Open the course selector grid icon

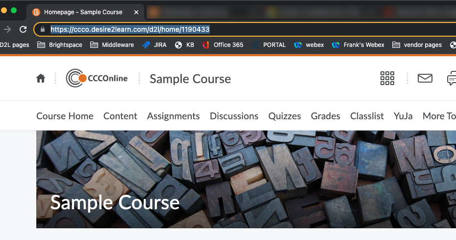tap(387, 78)
